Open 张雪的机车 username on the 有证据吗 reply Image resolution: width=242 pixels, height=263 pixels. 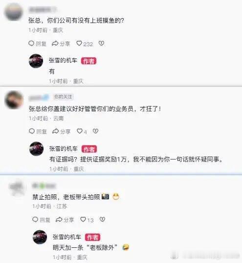64,149
